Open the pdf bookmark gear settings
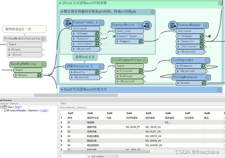Image resolution: width=225 pixels, height=158 pixels. pyautogui.click(x=219, y=90)
